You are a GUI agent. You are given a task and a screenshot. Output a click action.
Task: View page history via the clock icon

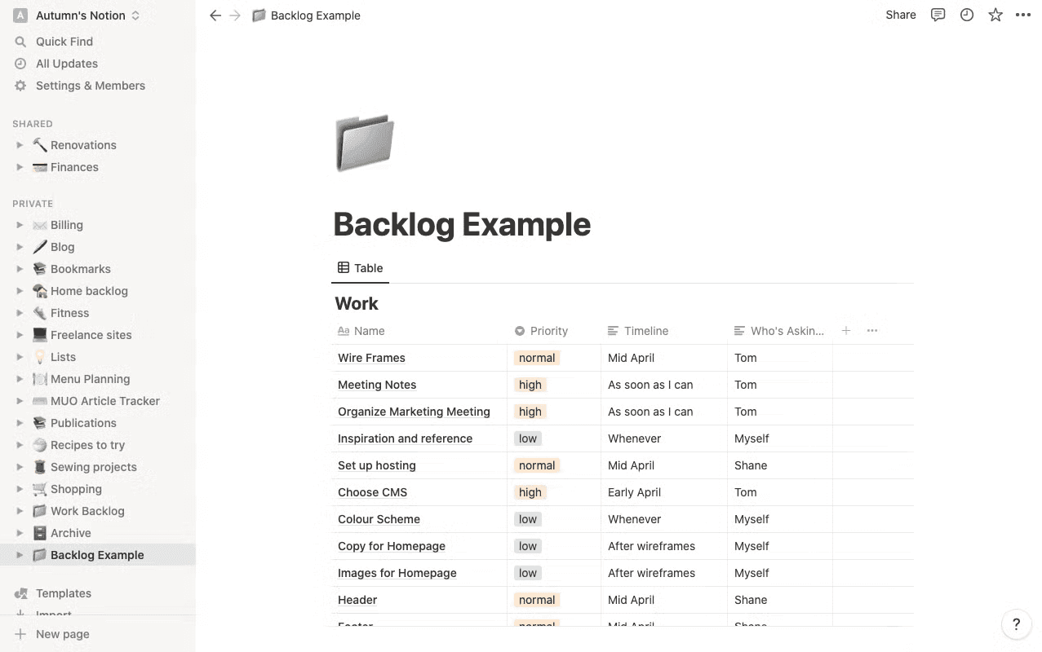[x=966, y=15]
